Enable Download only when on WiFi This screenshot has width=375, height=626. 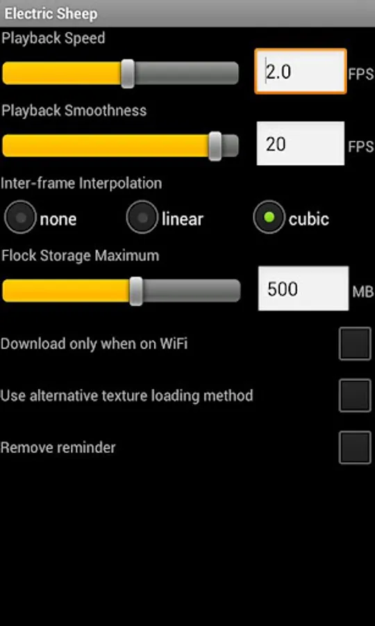click(x=355, y=344)
